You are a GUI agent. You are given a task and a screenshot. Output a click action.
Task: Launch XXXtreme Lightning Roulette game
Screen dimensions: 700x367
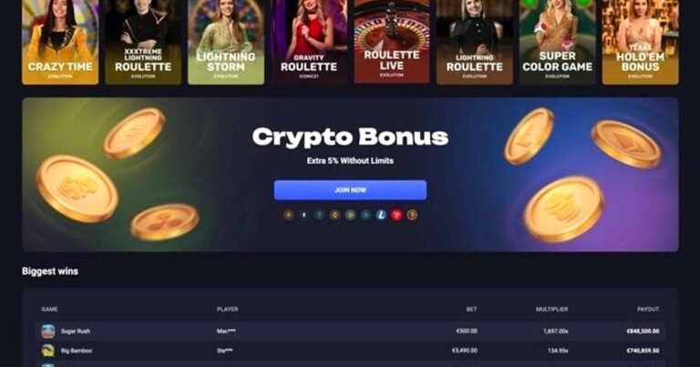pyautogui.click(x=143, y=42)
